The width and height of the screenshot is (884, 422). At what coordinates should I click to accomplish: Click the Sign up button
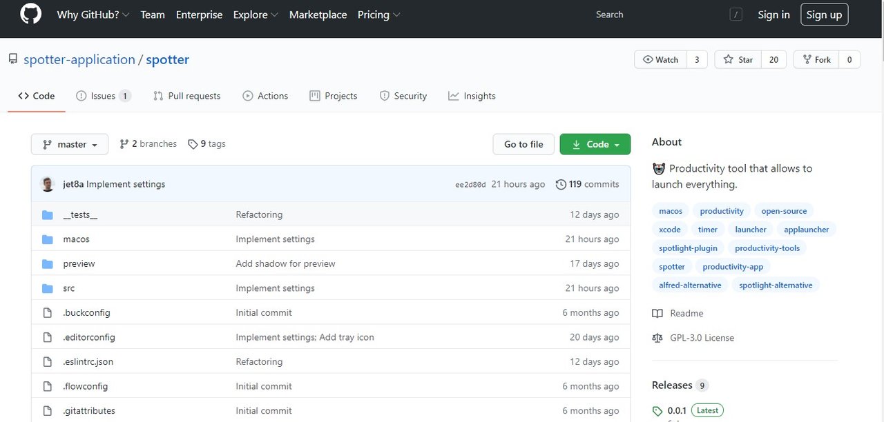824,14
